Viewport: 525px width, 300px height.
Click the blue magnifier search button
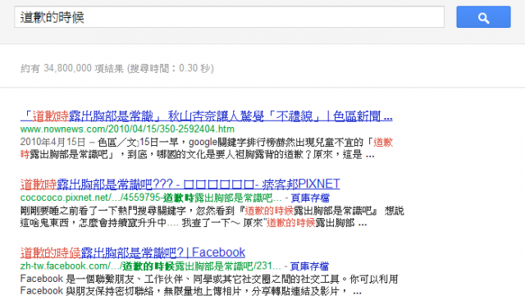click(483, 16)
